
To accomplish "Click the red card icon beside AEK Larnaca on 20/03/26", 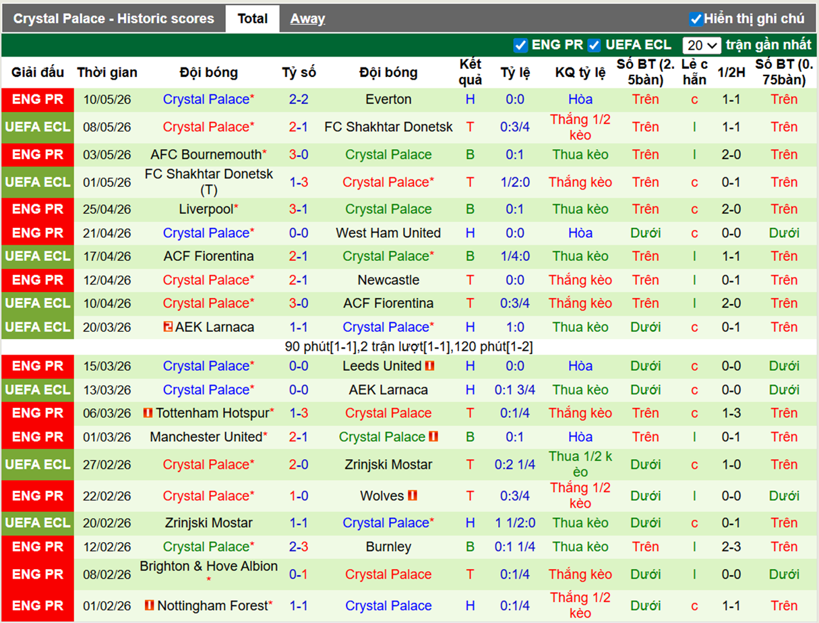I will [168, 327].
